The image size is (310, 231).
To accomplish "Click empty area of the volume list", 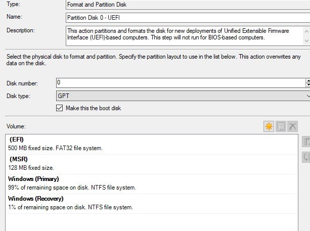I will (152, 222).
